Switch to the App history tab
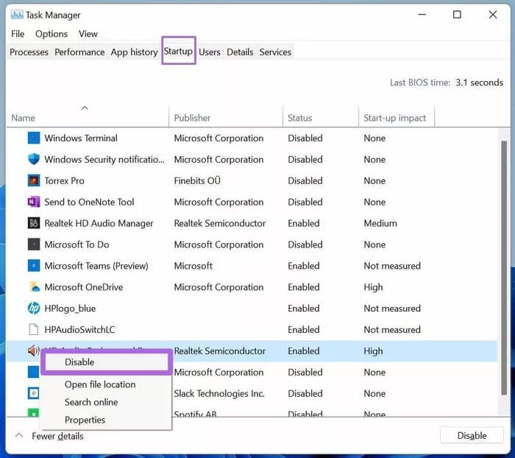Screen dimensions: 515x458 [135, 52]
